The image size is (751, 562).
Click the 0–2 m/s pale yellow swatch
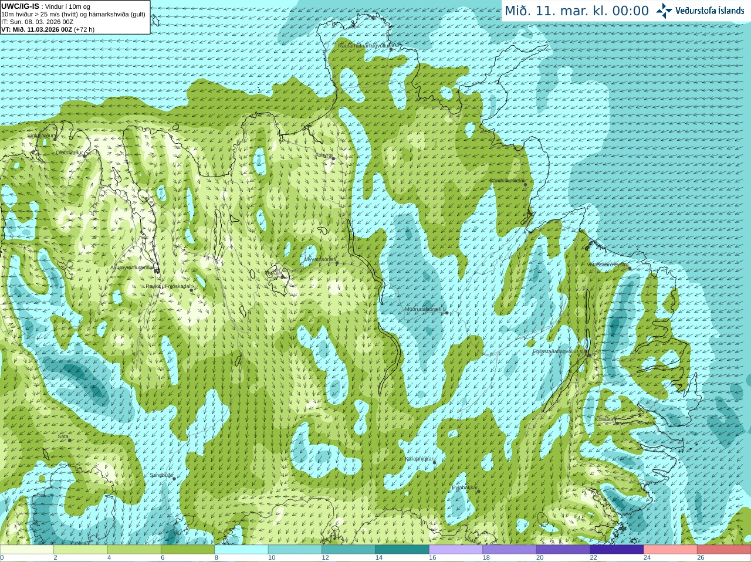[27, 550]
